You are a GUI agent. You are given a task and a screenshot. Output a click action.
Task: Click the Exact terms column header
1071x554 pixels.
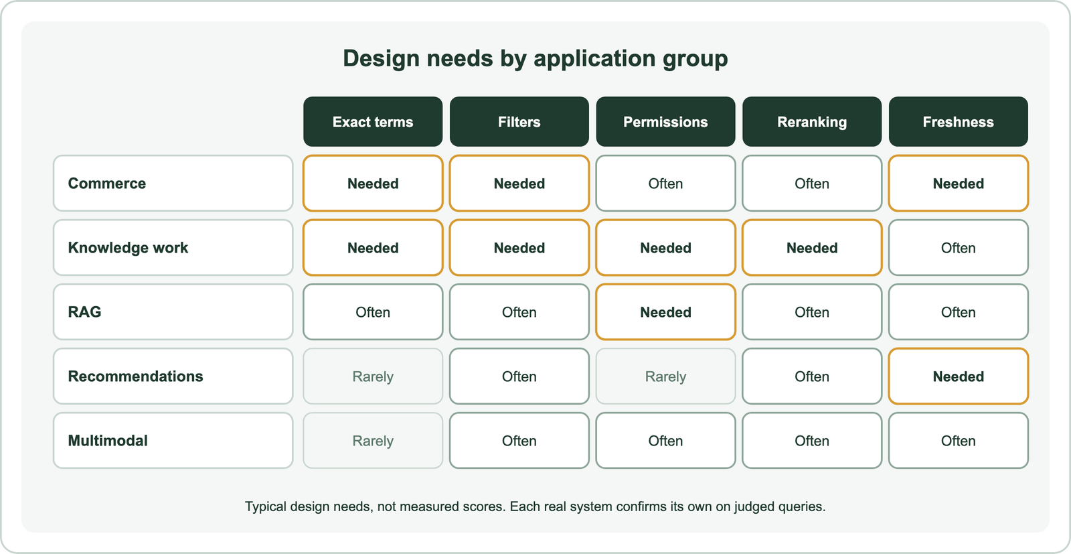coord(373,122)
